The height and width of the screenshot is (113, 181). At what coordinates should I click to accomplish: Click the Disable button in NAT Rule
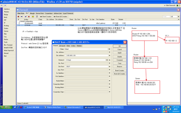119,57
